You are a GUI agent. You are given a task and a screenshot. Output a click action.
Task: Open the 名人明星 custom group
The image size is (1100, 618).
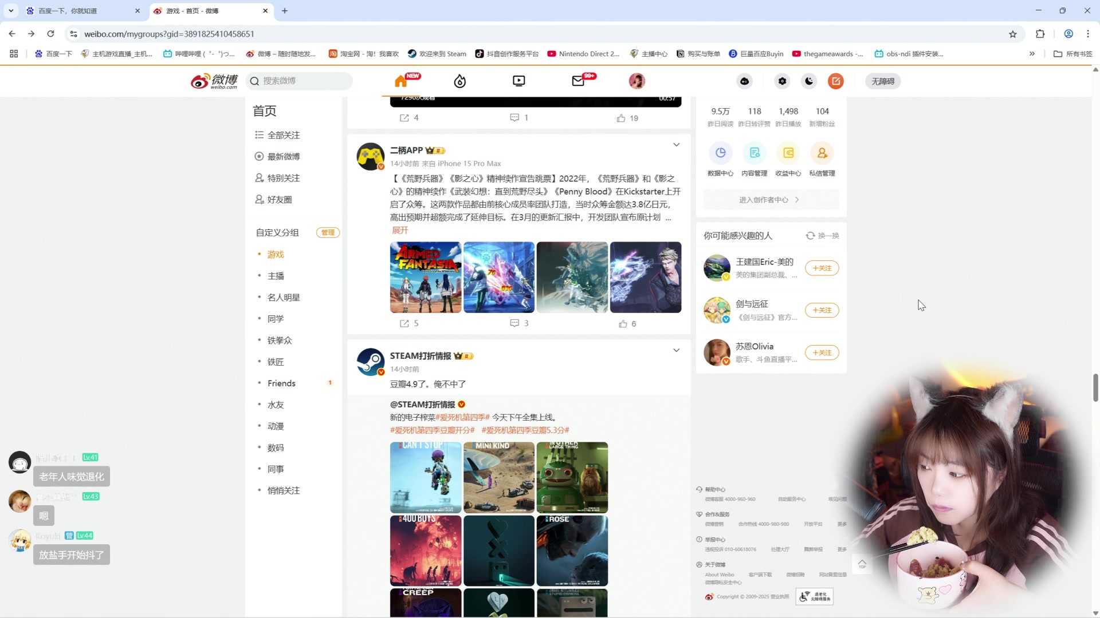[x=284, y=298]
